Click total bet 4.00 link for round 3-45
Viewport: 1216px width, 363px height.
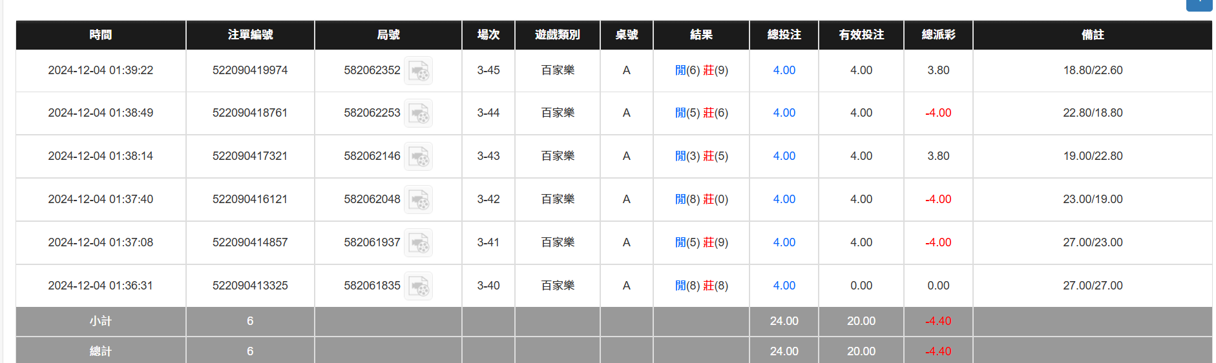(784, 70)
